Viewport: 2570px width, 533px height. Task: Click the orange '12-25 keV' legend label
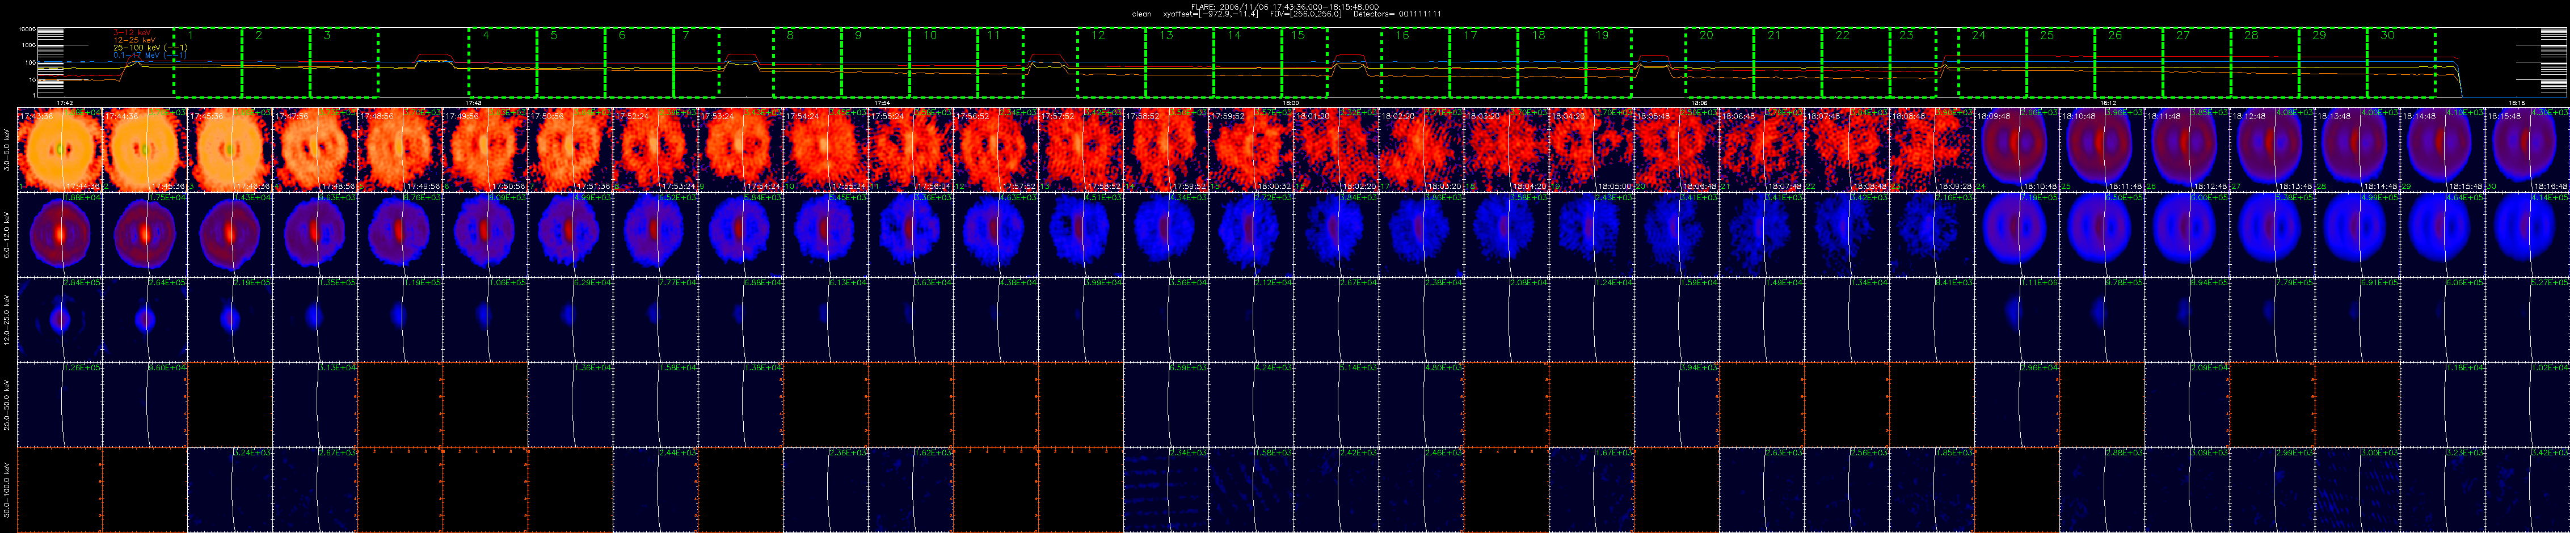(x=134, y=40)
